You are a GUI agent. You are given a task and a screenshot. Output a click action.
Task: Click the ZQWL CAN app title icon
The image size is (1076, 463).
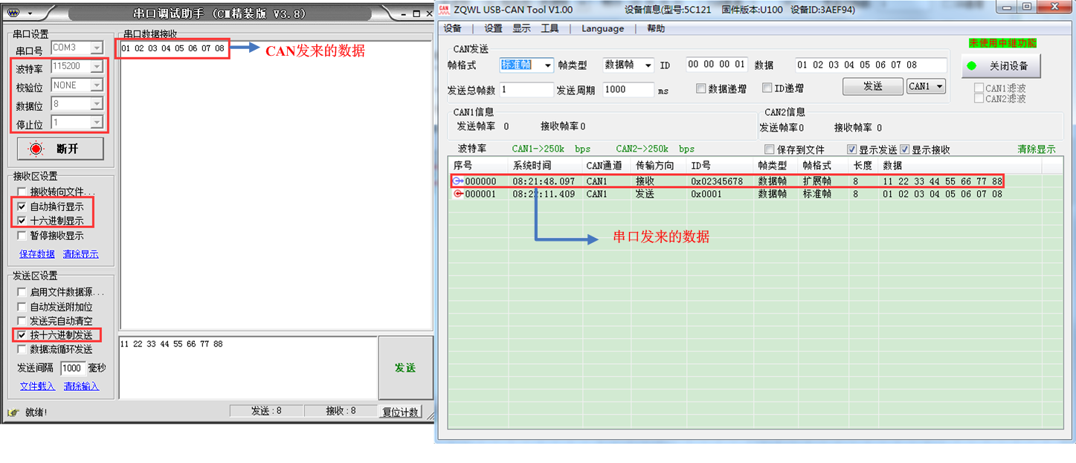[444, 9]
